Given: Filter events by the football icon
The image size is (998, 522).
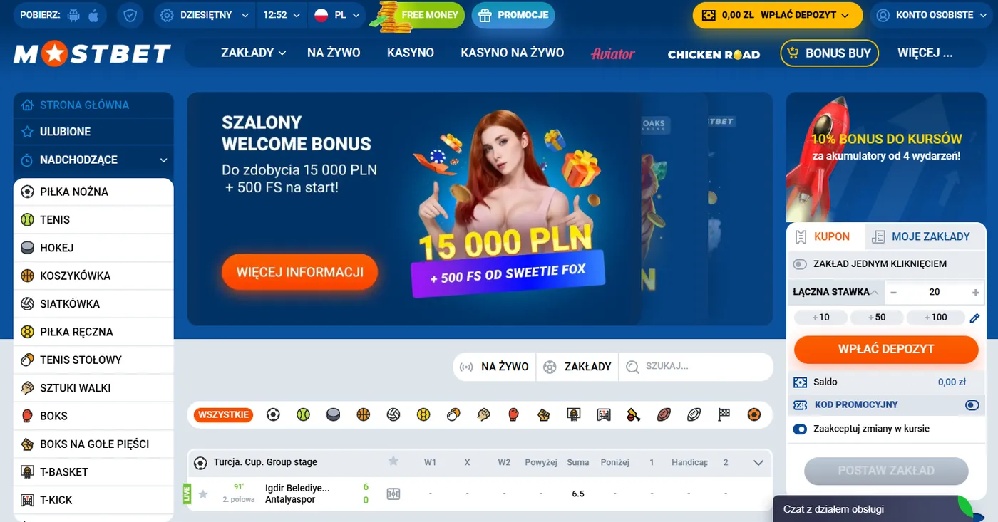Looking at the screenshot, I should [273, 414].
